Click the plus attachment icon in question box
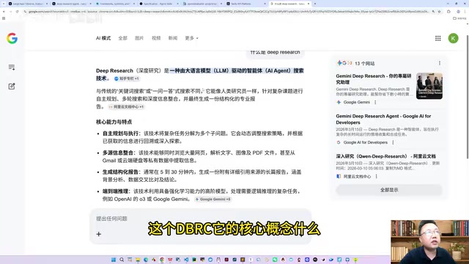The height and width of the screenshot is (264, 469). click(x=99, y=234)
